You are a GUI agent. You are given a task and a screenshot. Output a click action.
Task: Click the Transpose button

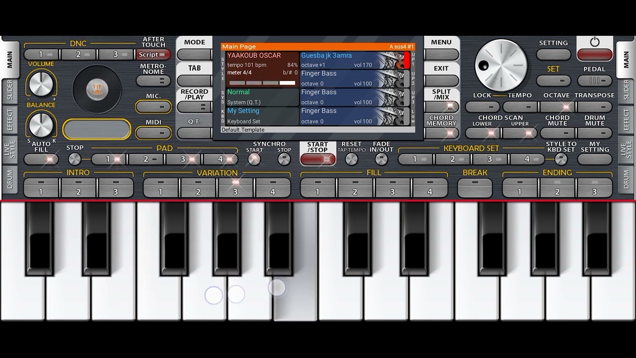tap(595, 107)
